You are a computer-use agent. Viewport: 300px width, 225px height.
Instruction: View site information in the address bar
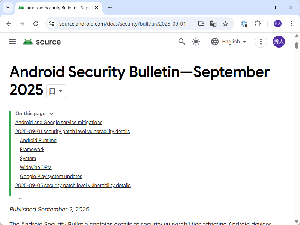coord(51,23)
